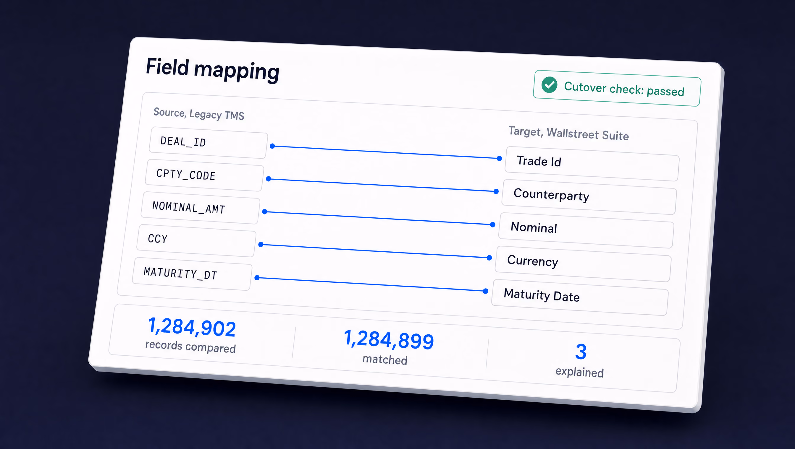The width and height of the screenshot is (795, 449).
Task: Click the connector dot beside CPTY_CODE
Action: [x=268, y=179]
